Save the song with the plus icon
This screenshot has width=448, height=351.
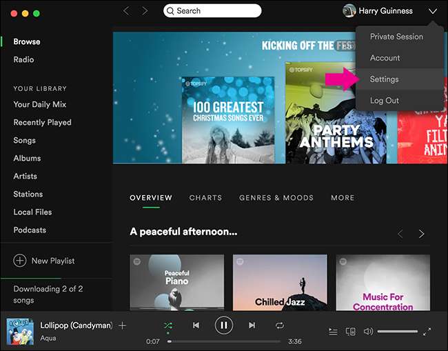(122, 325)
